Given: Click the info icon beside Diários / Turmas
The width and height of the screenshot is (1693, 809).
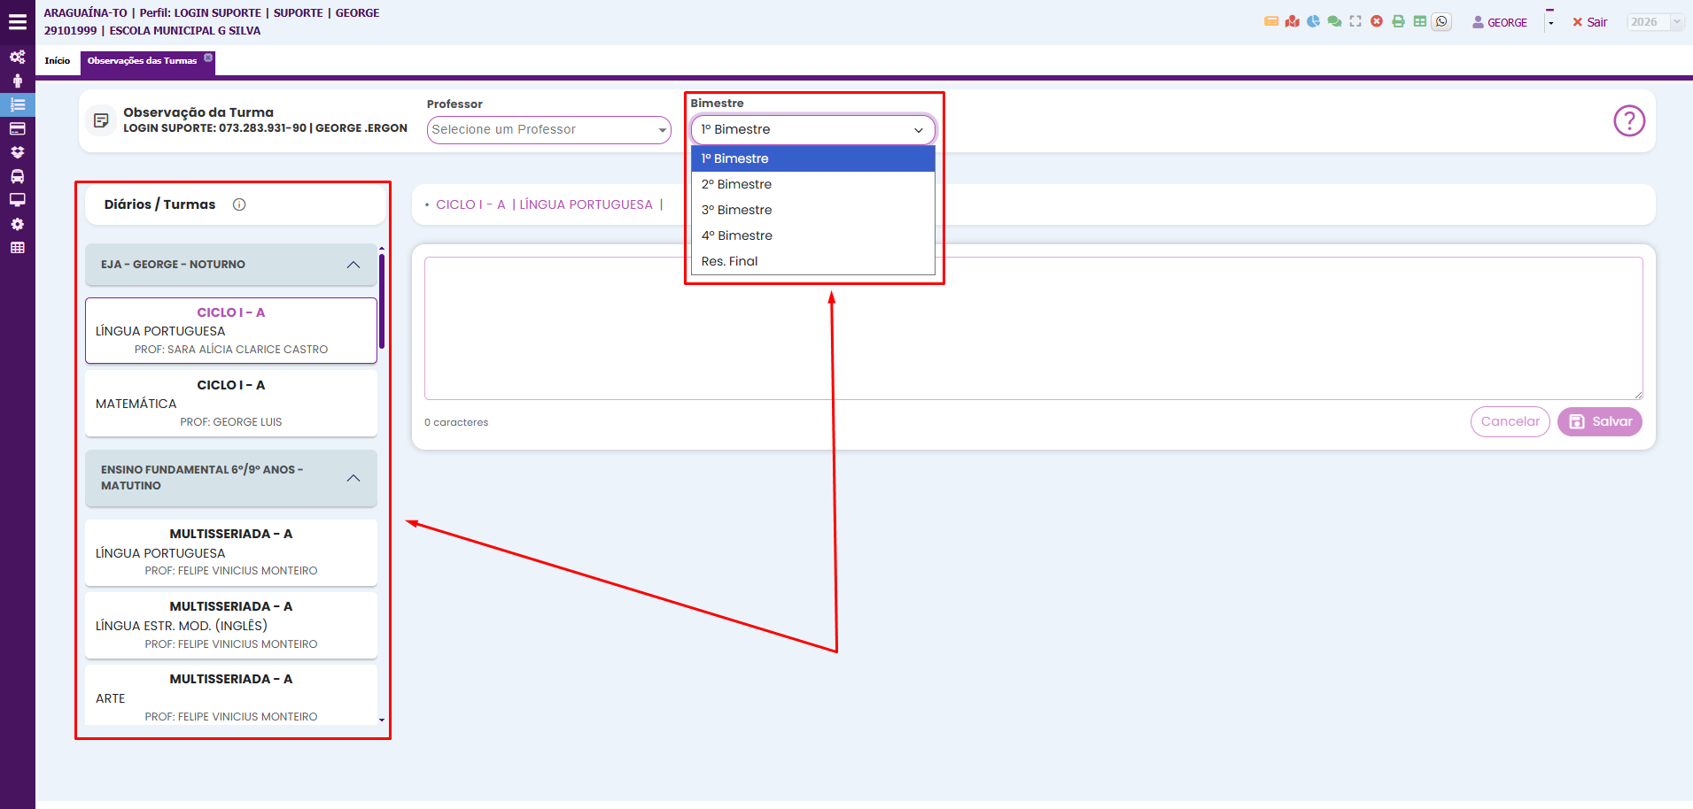Looking at the screenshot, I should point(239,204).
